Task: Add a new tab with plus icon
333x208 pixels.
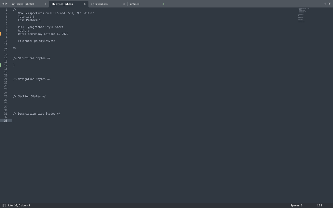Action: [x=325, y=4]
